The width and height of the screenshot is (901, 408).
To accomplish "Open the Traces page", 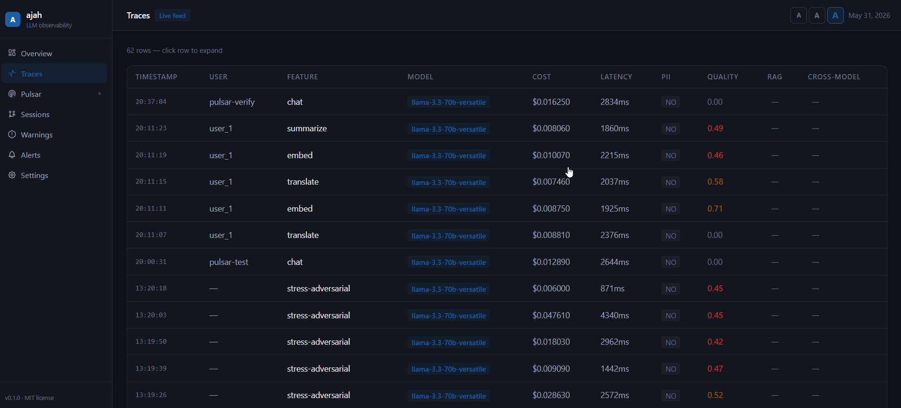I will [x=54, y=74].
